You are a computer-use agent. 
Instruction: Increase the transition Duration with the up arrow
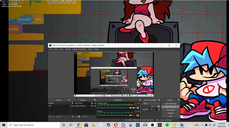159,109
